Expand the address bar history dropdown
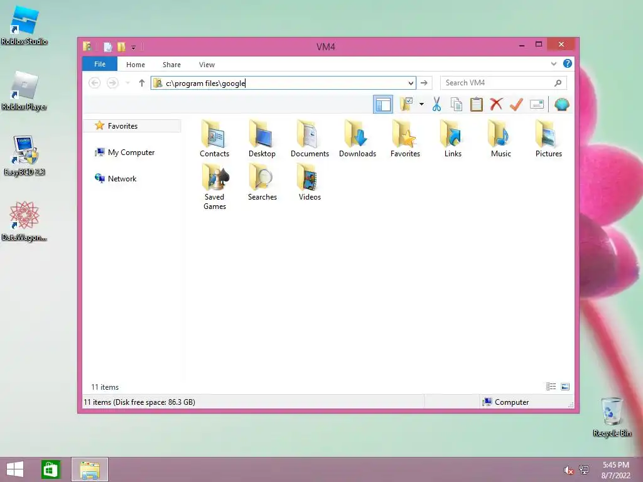Screen dimensions: 643x482 coord(411,83)
